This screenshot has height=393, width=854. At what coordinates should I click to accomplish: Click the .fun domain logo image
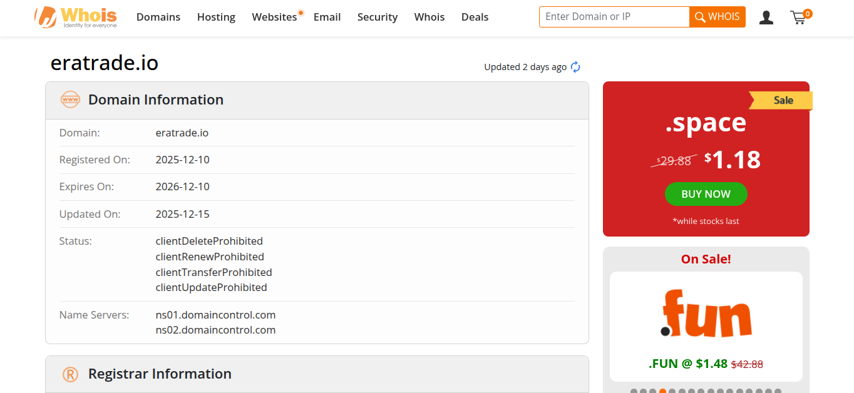(x=706, y=314)
